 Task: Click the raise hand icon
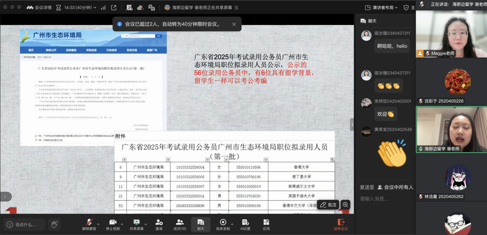point(54,224)
